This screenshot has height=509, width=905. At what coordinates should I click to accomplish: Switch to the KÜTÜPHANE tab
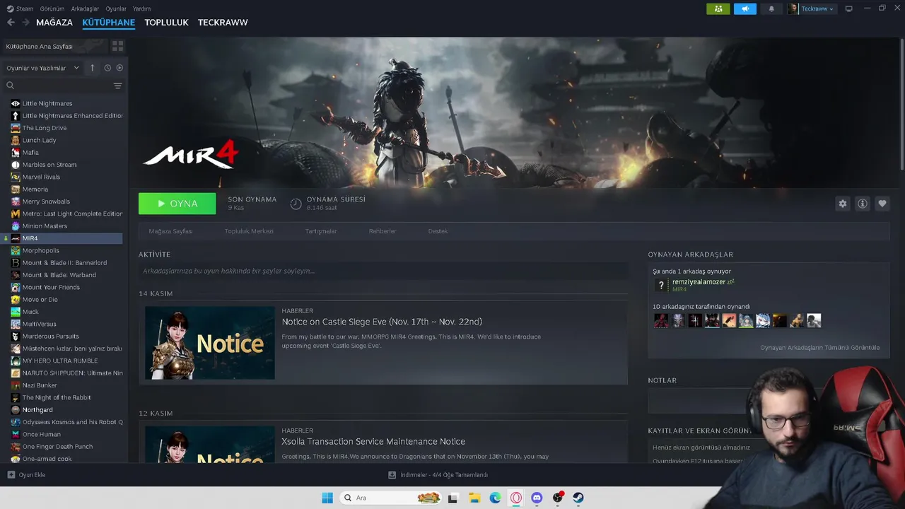click(x=108, y=23)
